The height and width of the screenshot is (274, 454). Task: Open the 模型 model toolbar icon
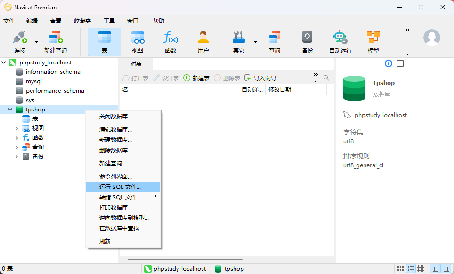point(373,42)
